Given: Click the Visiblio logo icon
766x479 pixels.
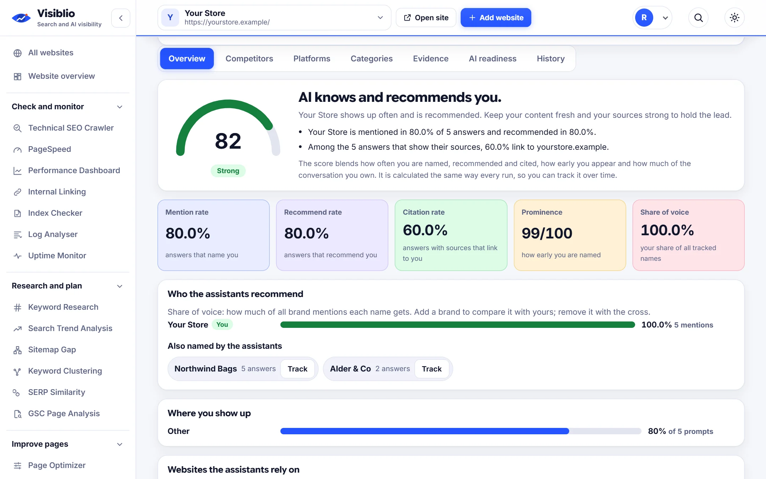Looking at the screenshot, I should 21,18.
